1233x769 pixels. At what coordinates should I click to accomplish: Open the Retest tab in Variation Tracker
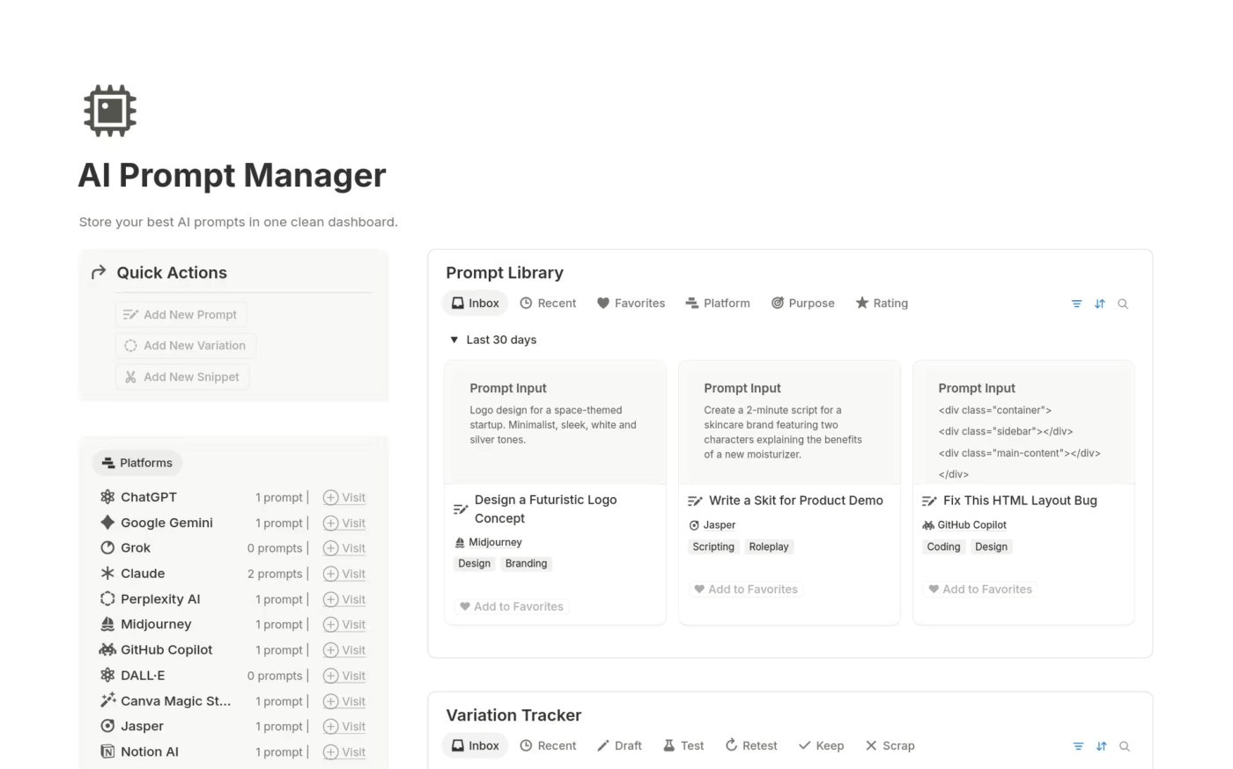[750, 746]
